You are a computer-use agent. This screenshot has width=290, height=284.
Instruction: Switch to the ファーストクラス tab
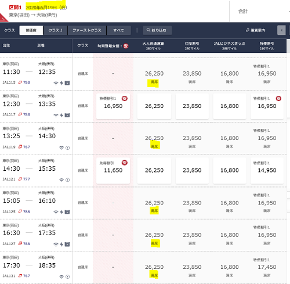pos(87,30)
